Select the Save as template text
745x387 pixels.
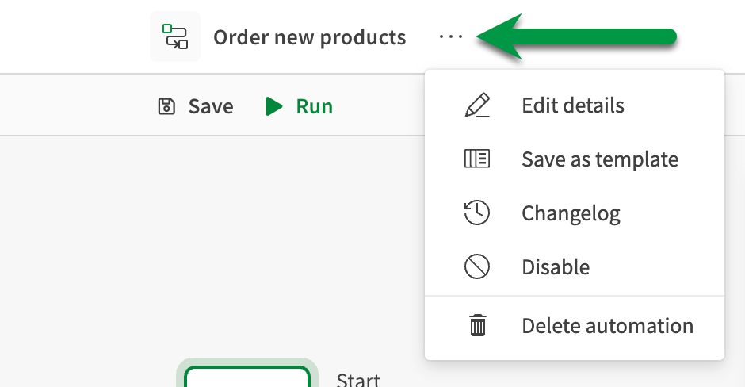tap(599, 159)
